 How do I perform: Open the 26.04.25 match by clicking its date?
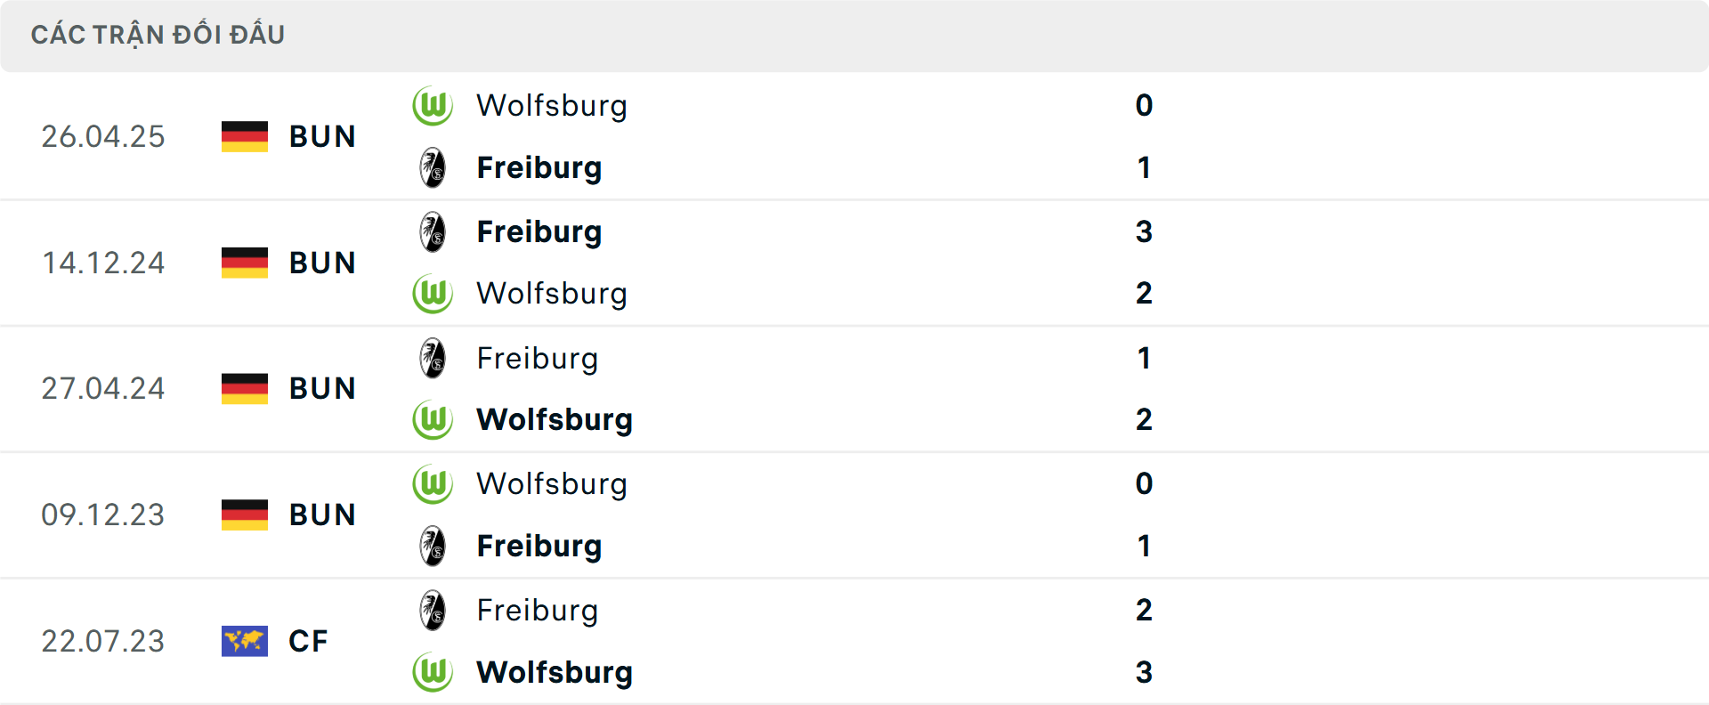click(102, 136)
